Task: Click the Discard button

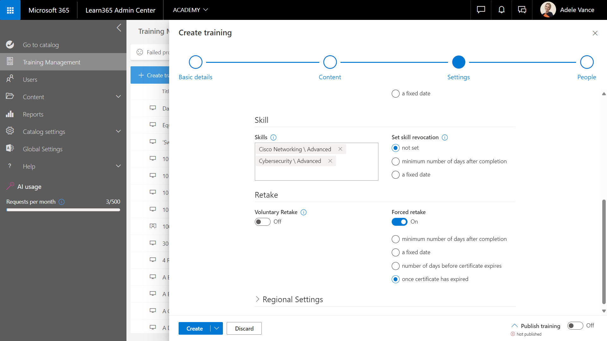Action: (244, 328)
